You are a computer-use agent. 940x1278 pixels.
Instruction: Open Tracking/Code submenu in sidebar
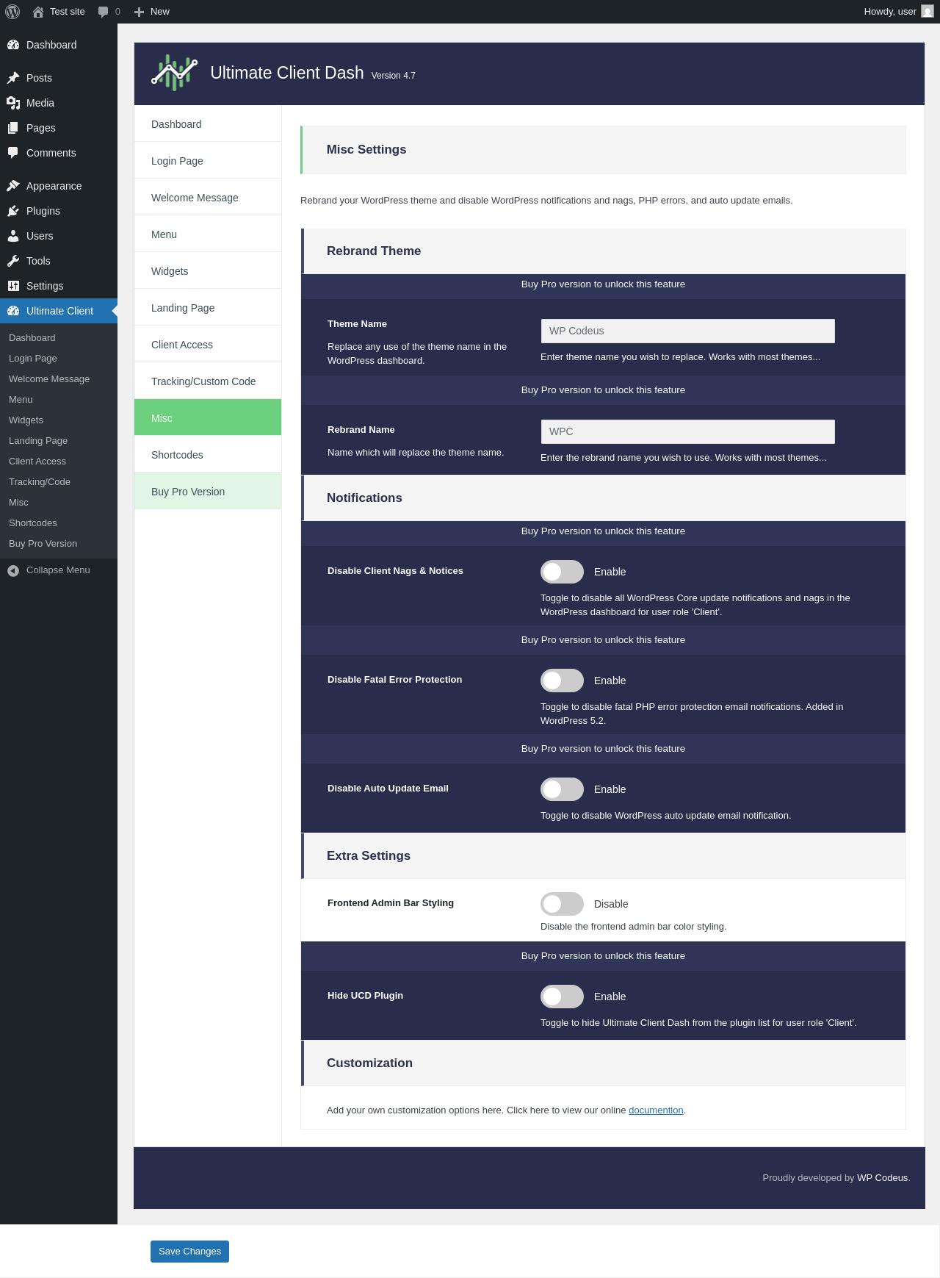tap(59, 482)
